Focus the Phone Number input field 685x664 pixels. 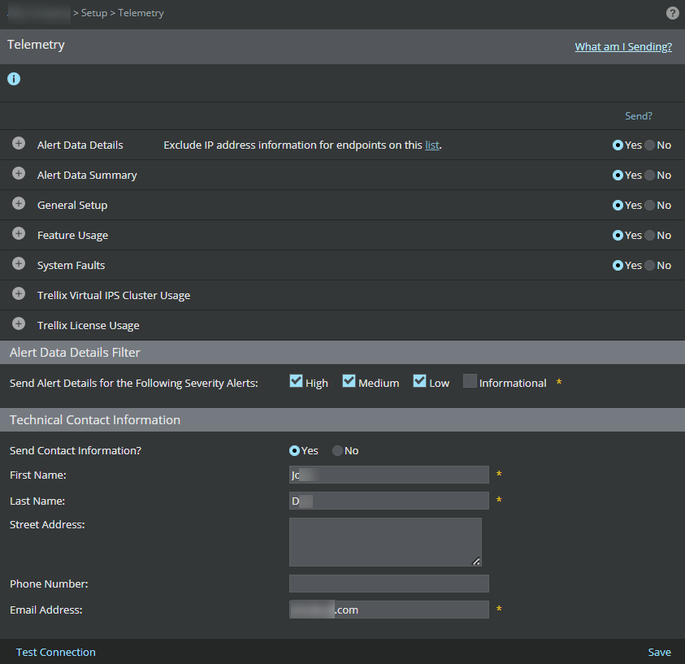[x=388, y=584]
